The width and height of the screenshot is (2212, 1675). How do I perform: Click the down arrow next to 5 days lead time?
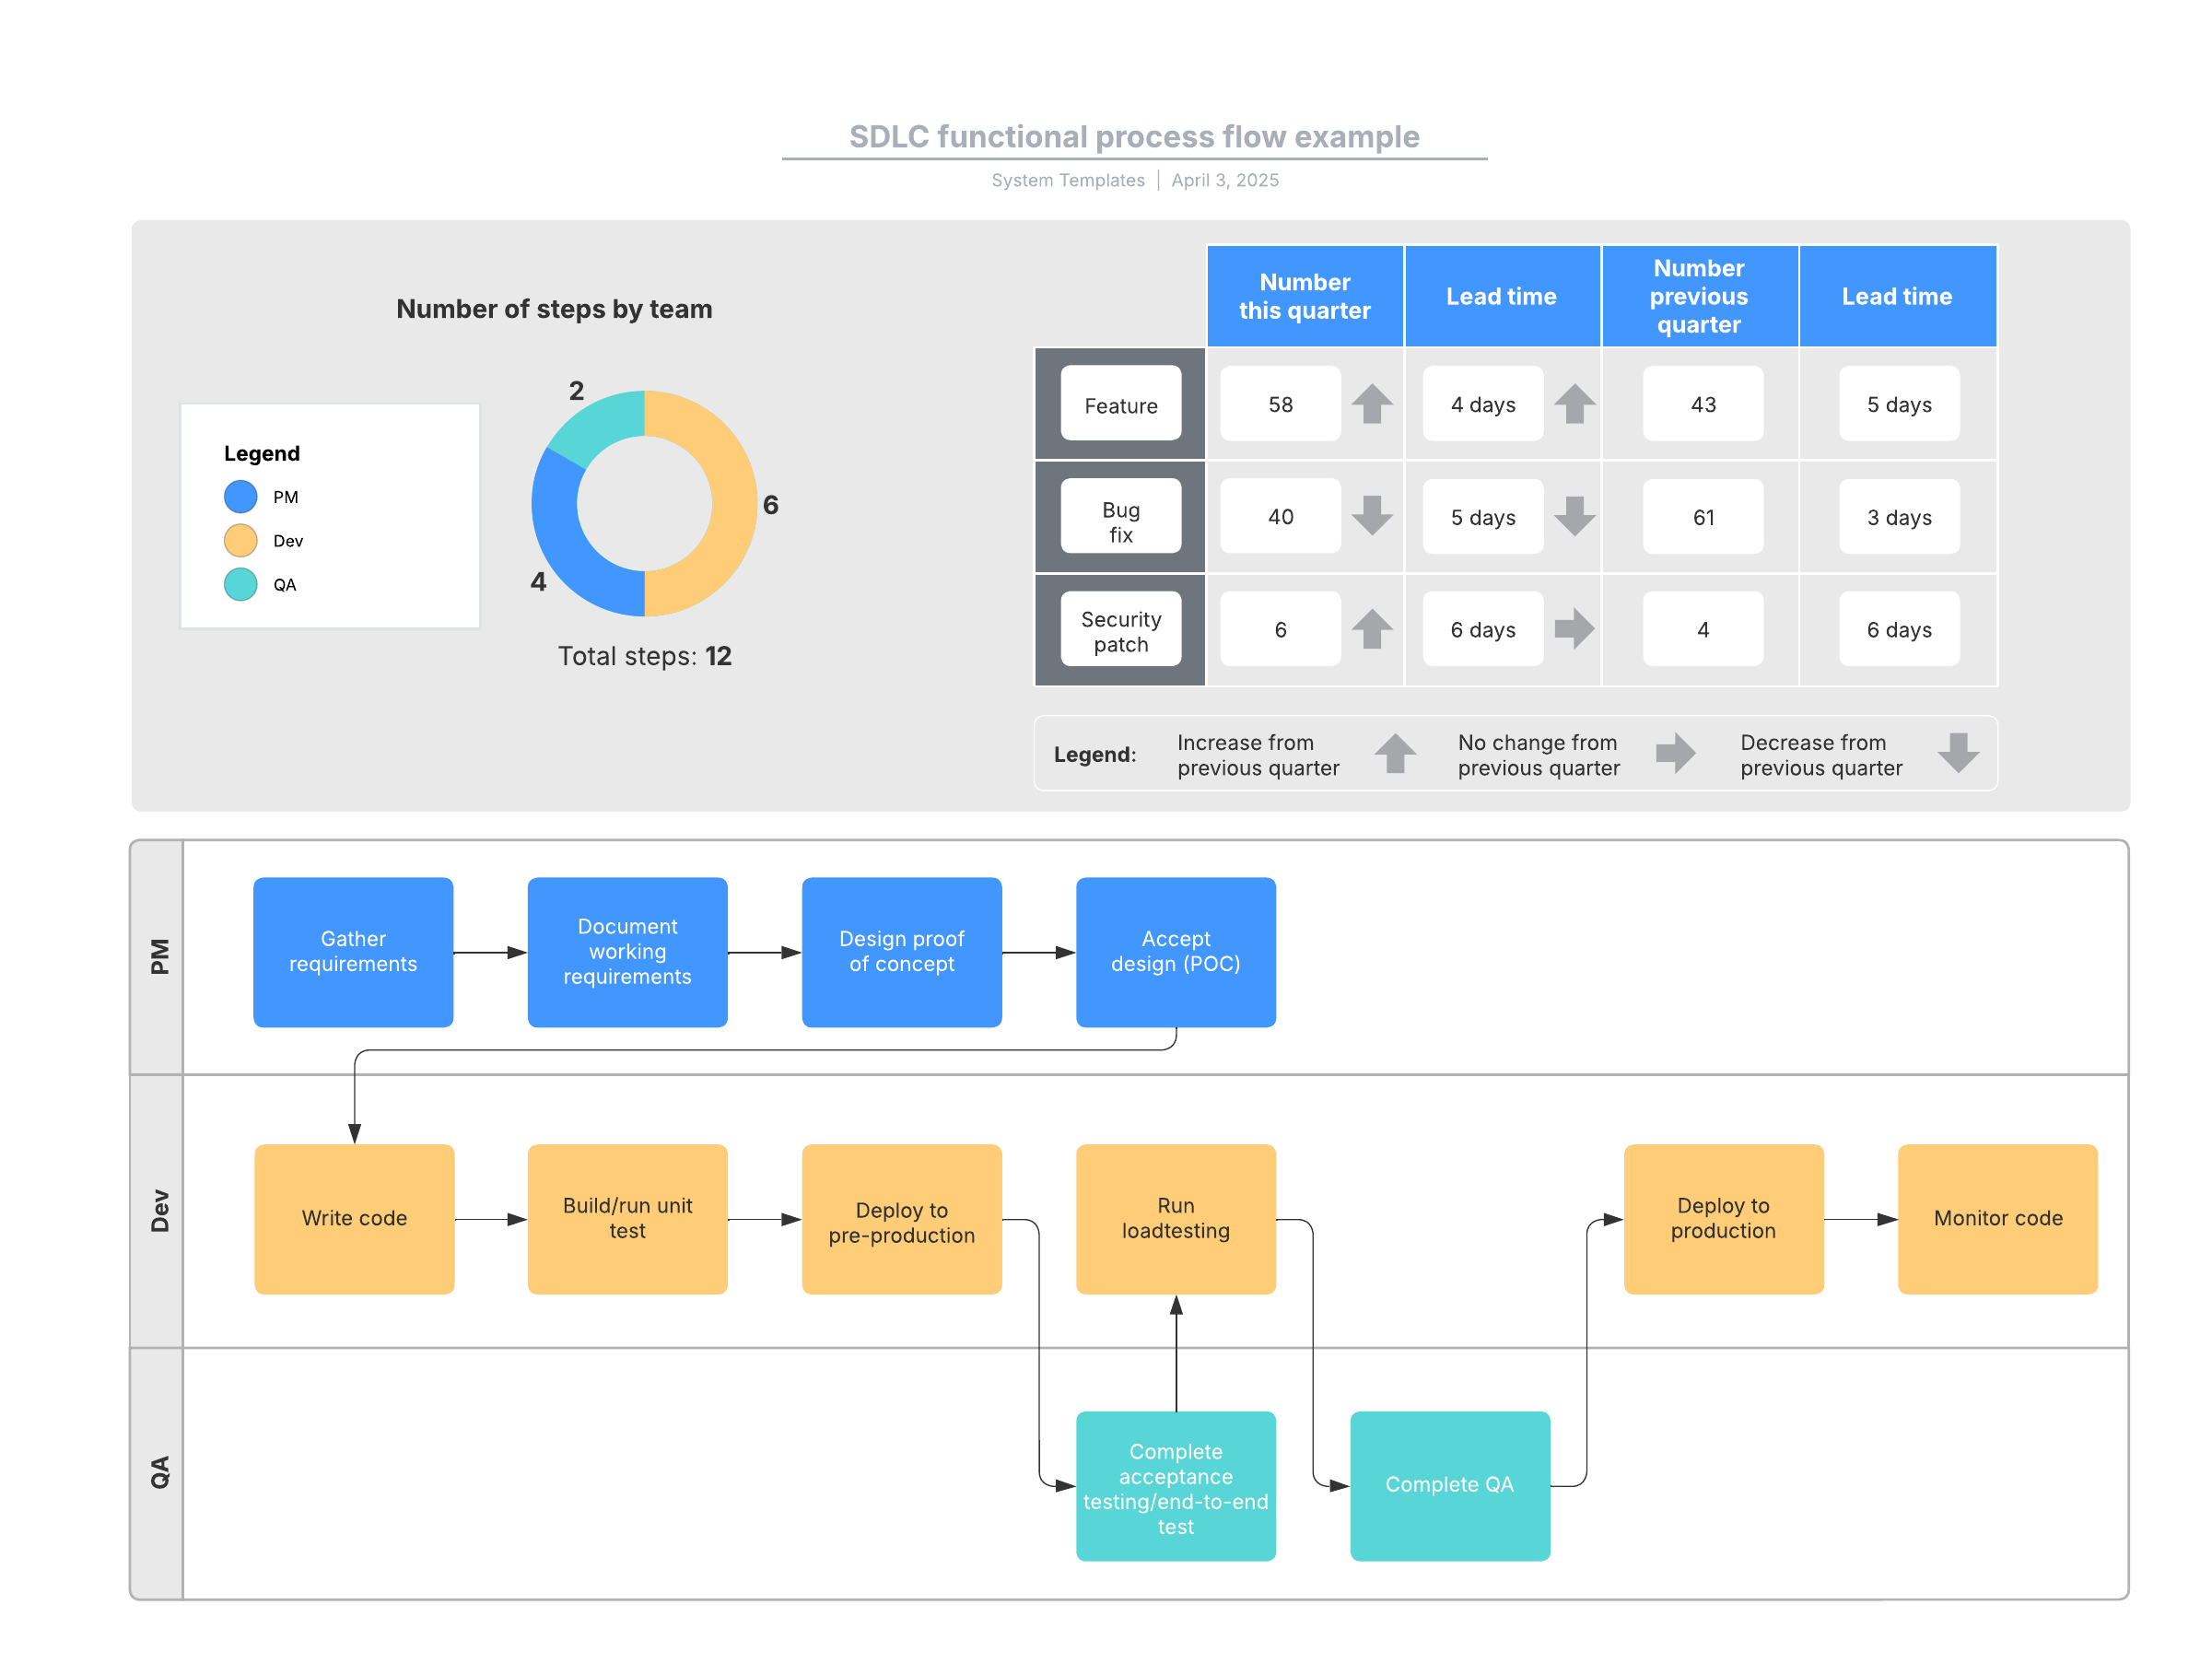pos(1574,516)
